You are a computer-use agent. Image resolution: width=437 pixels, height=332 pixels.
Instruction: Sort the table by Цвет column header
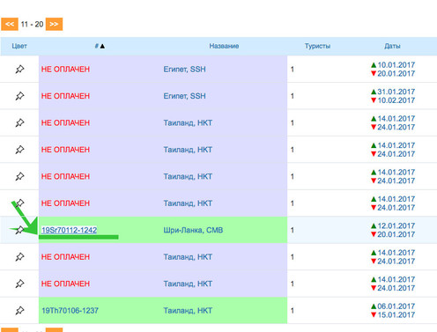coord(19,46)
